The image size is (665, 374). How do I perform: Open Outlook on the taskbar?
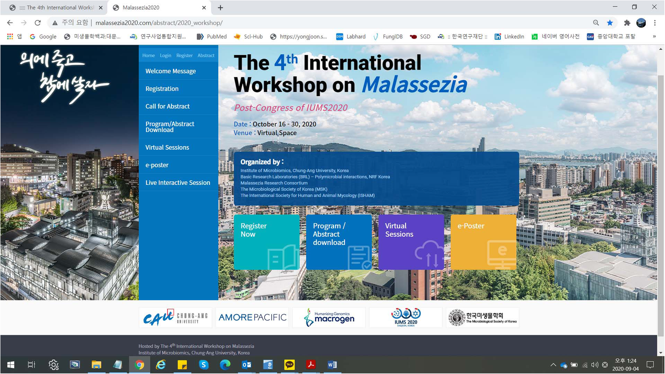click(x=246, y=365)
